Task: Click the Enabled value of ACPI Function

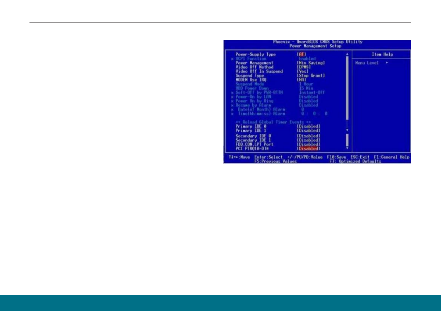Action: pyautogui.click(x=307, y=59)
